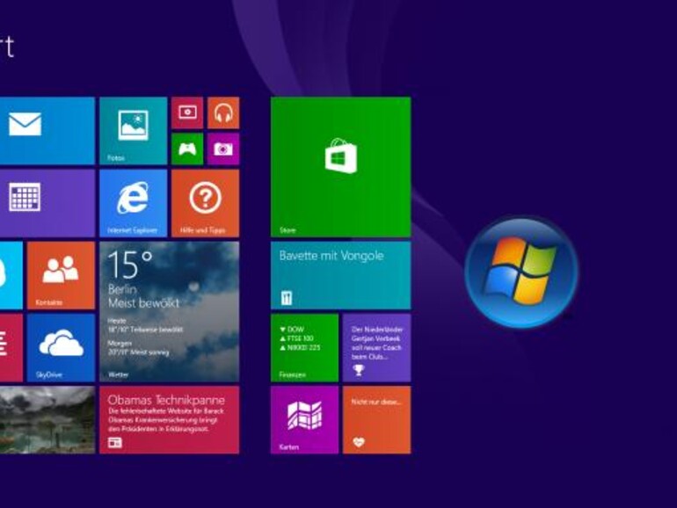Click the '15°' temperature text
This screenshot has width=677, height=508.
pos(130,265)
